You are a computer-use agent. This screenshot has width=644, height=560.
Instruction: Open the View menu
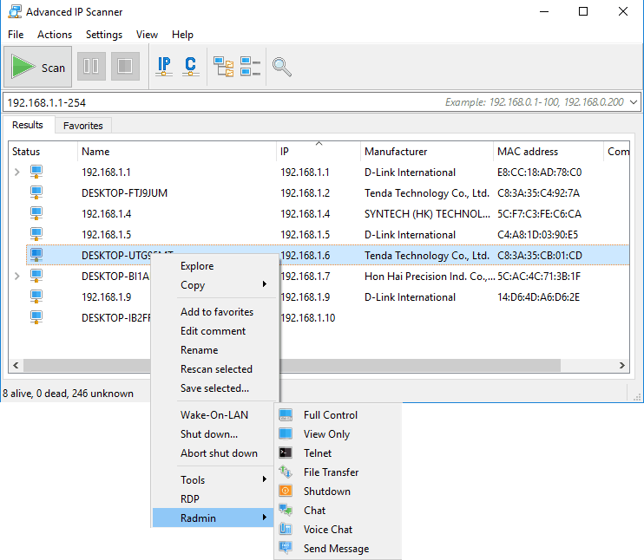(147, 35)
